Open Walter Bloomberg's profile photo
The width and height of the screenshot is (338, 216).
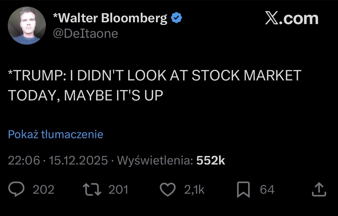tap(27, 26)
